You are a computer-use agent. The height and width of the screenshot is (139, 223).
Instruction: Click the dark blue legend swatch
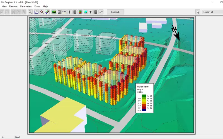tap(144, 111)
